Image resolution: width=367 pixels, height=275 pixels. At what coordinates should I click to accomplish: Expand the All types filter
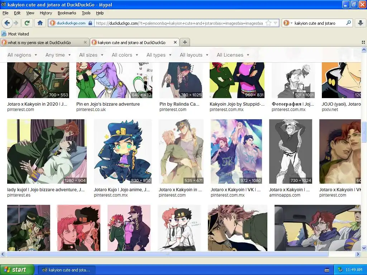coord(159,55)
